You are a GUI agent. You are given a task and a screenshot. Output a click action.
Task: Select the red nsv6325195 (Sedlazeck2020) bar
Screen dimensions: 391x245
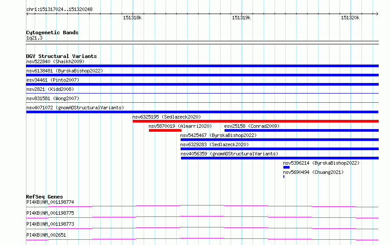pyautogui.click(x=256, y=121)
